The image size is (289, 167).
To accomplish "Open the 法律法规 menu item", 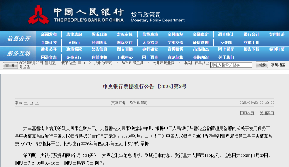I will point(74,34).
